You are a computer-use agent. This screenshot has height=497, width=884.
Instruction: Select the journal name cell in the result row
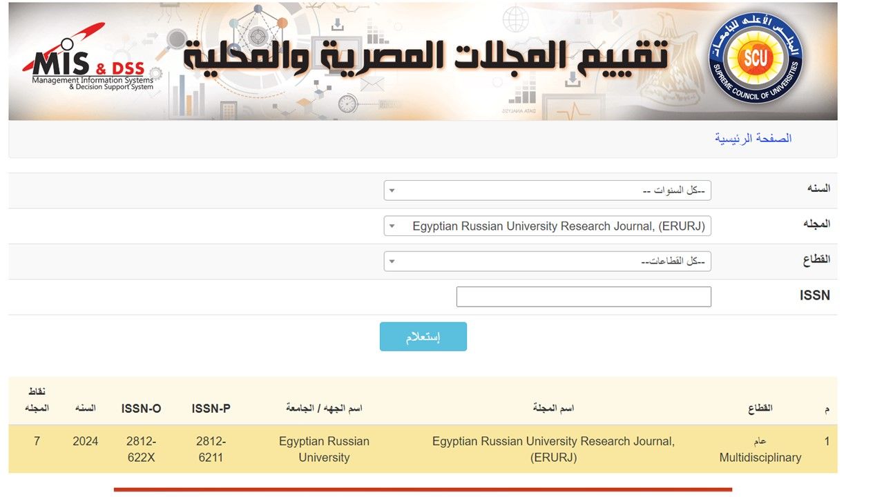coord(553,449)
